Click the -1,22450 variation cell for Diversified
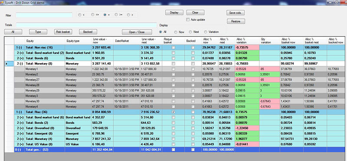Viewport: 347px width, 161px height. pyautogui.click(x=247, y=128)
